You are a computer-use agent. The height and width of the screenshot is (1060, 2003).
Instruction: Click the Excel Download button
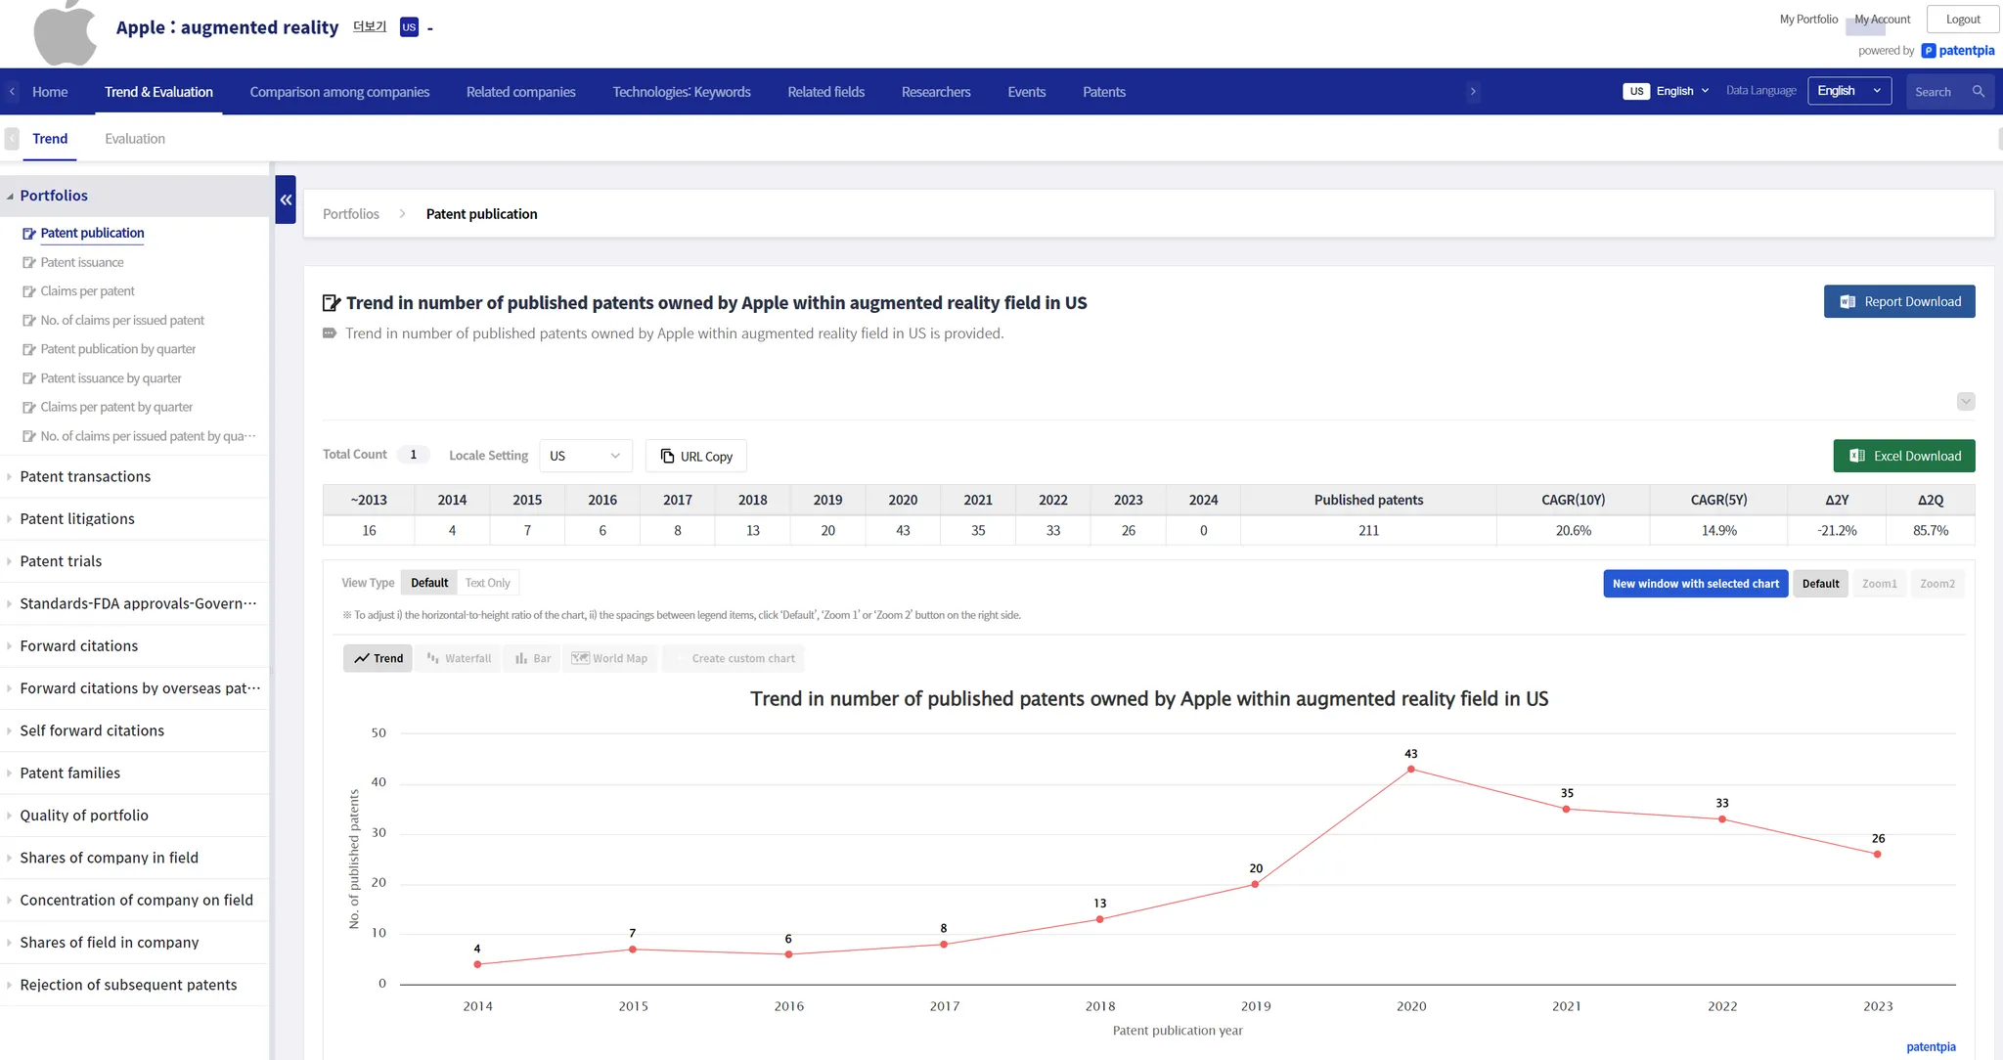click(x=1903, y=456)
